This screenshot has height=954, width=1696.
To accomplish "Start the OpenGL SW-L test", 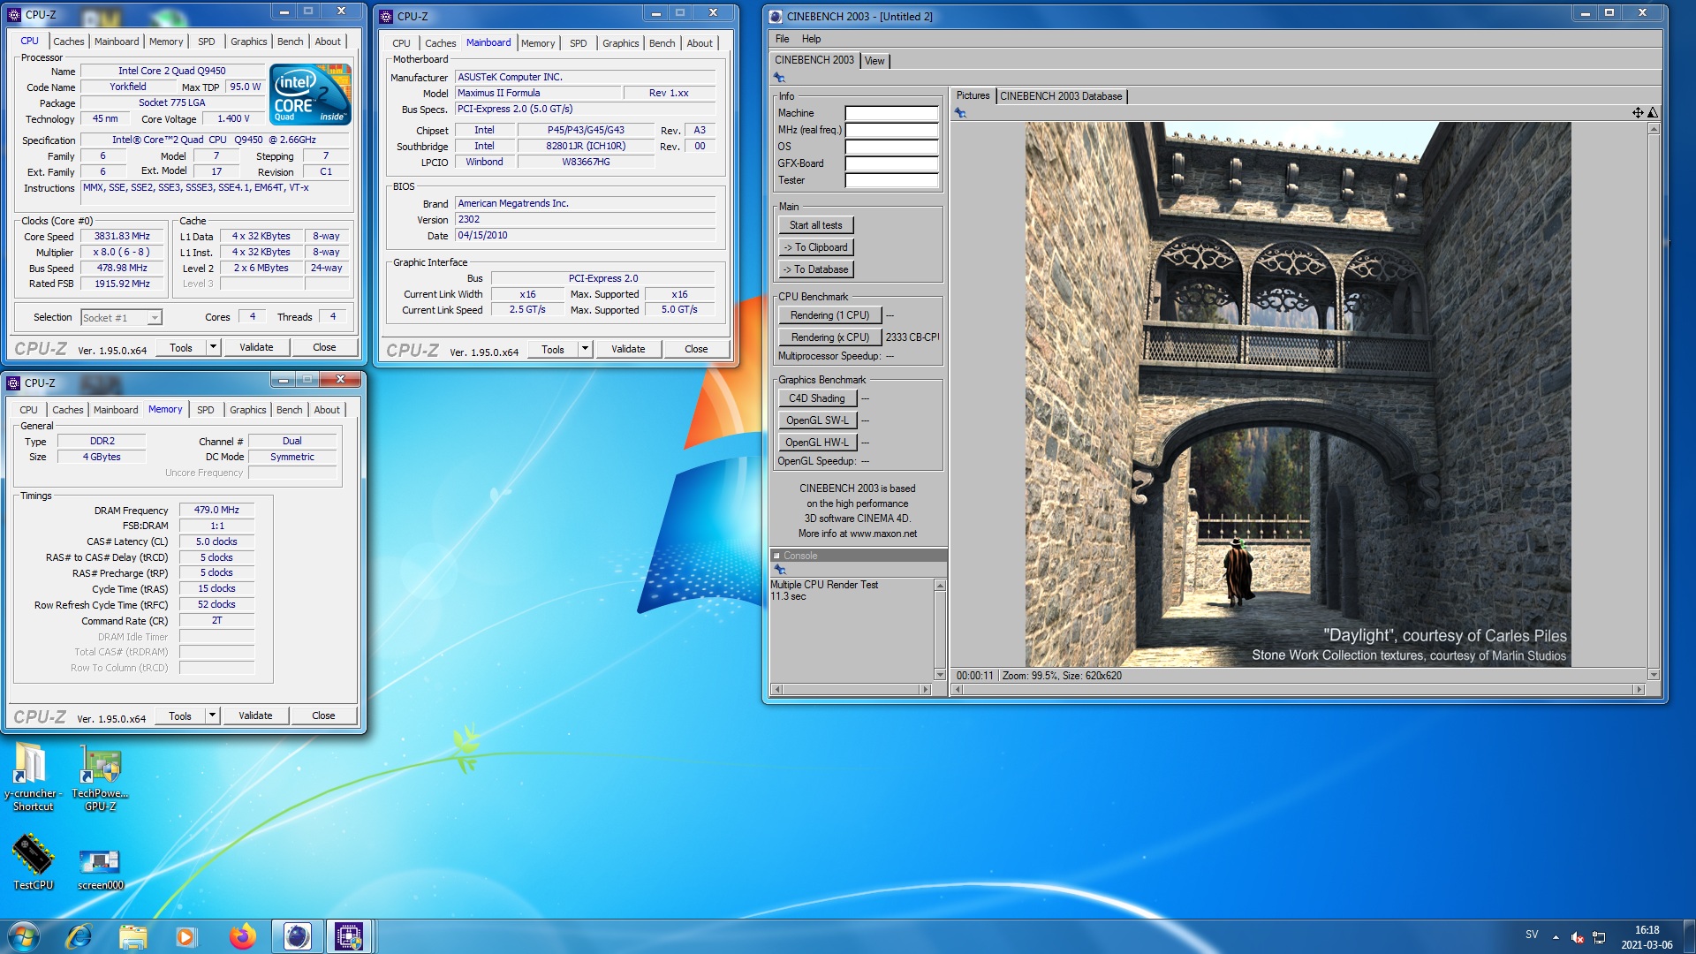I will pos(817,420).
